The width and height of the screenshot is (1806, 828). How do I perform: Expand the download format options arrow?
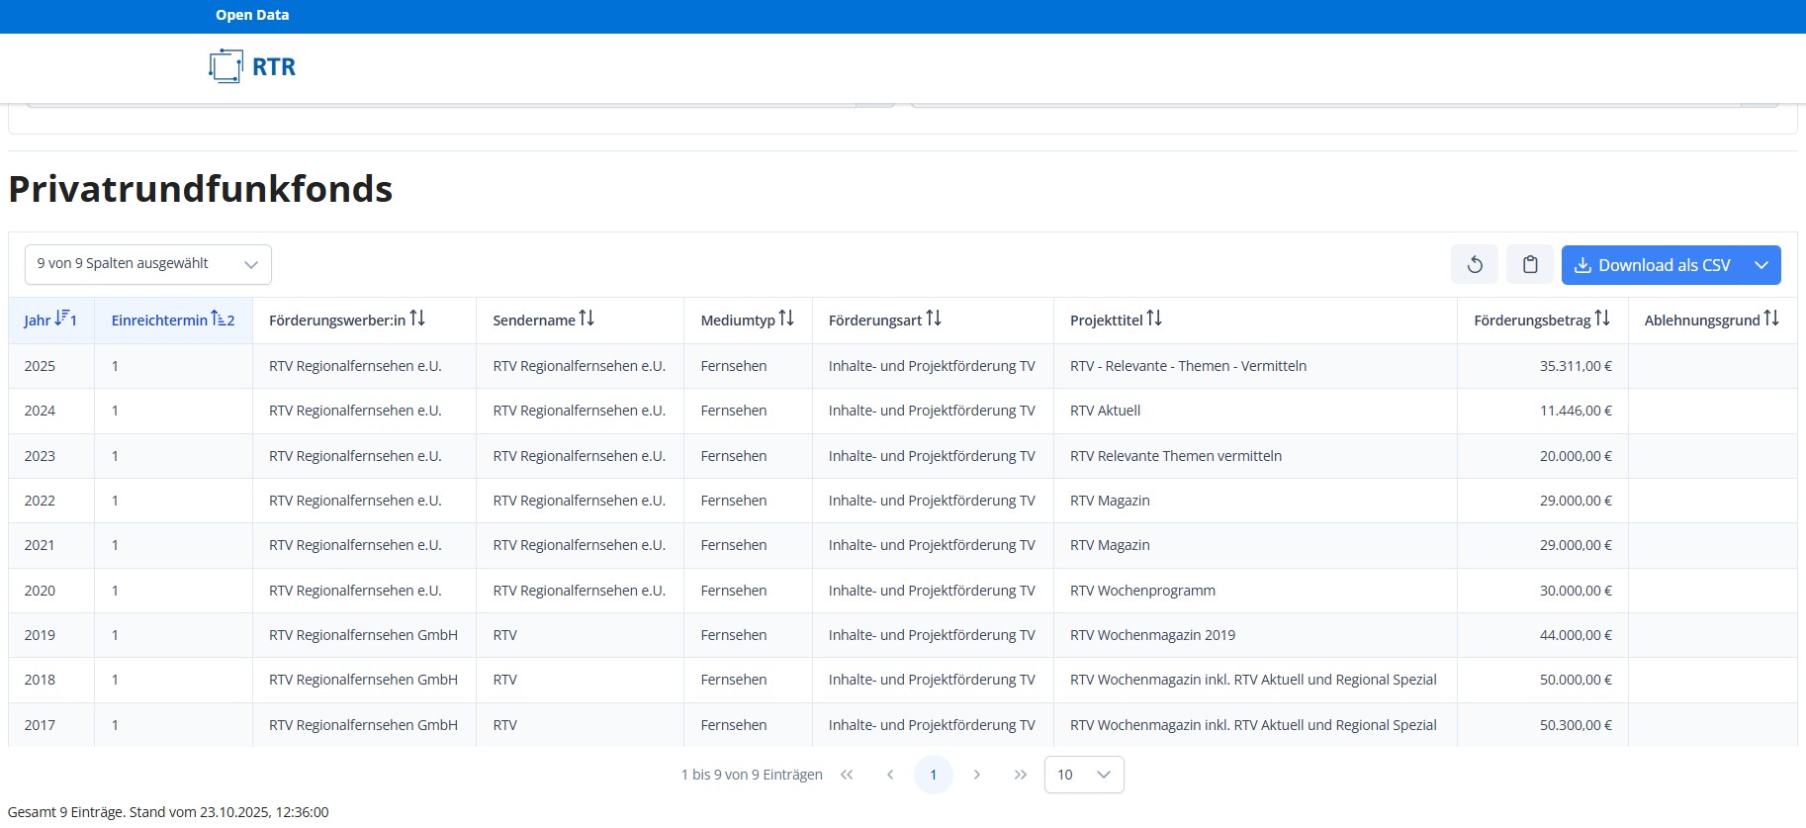coord(1761,265)
